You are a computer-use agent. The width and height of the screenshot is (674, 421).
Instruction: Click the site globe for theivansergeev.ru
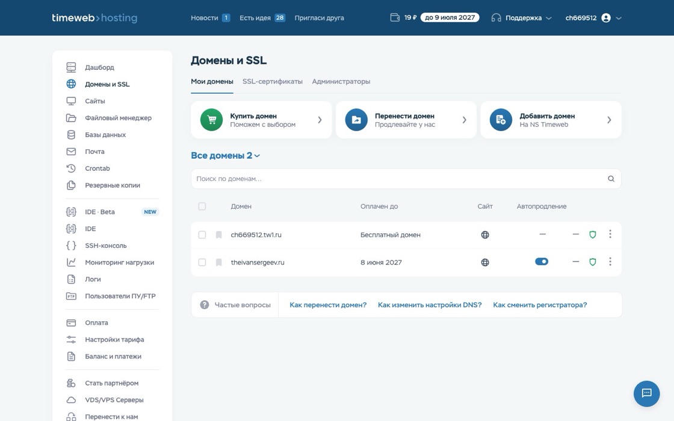[485, 262]
